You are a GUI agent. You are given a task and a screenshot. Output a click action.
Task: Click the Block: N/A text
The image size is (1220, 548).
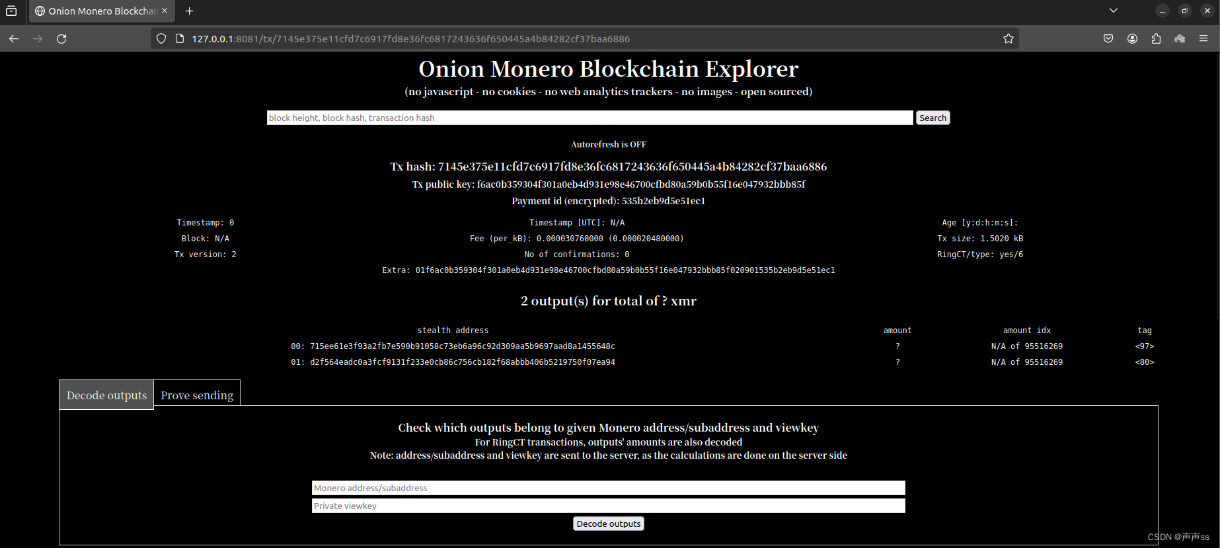coord(206,239)
